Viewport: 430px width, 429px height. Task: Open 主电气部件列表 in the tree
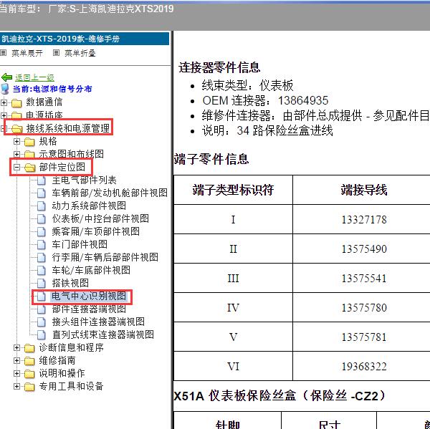point(84,180)
